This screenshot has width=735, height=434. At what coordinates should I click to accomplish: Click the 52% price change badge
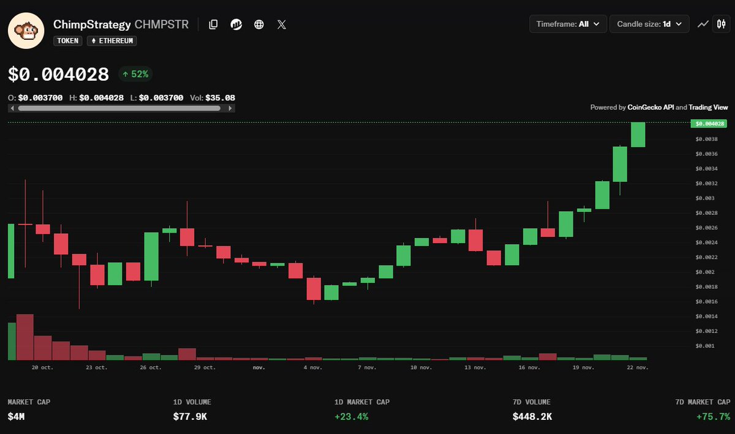[x=135, y=74]
